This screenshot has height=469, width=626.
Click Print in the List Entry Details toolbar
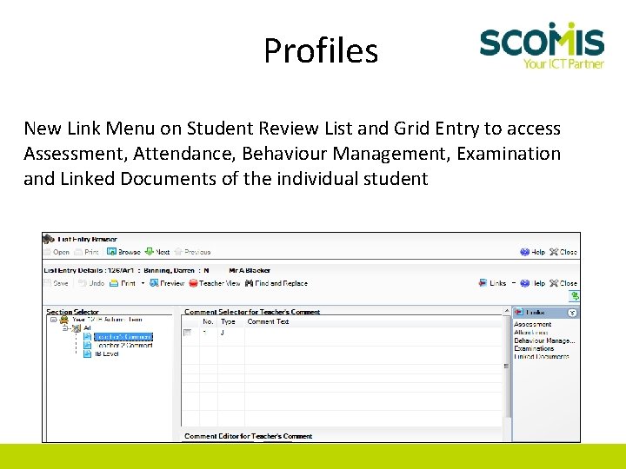point(123,283)
